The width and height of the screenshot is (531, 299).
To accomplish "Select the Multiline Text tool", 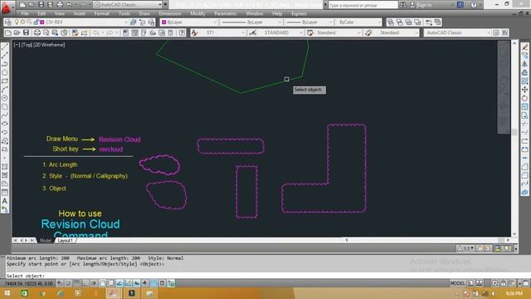I will point(5,201).
